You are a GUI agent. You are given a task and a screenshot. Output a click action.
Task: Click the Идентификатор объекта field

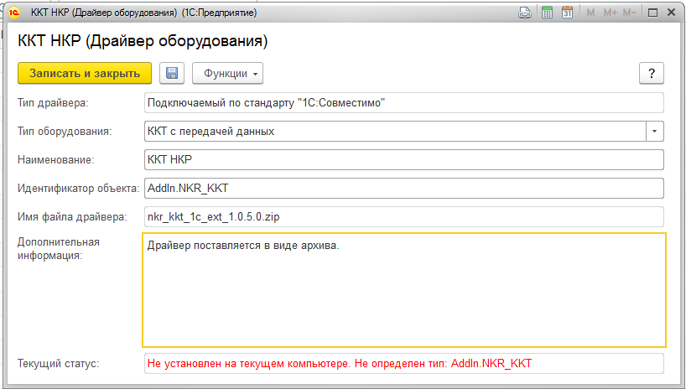(x=403, y=189)
